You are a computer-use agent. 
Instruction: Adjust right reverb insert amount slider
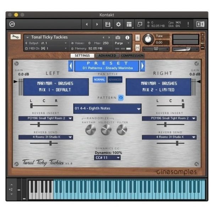171,124
